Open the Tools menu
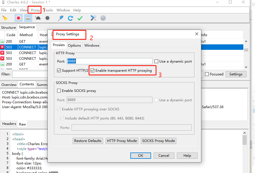This screenshot has height=173, width=255. pos(49,10)
